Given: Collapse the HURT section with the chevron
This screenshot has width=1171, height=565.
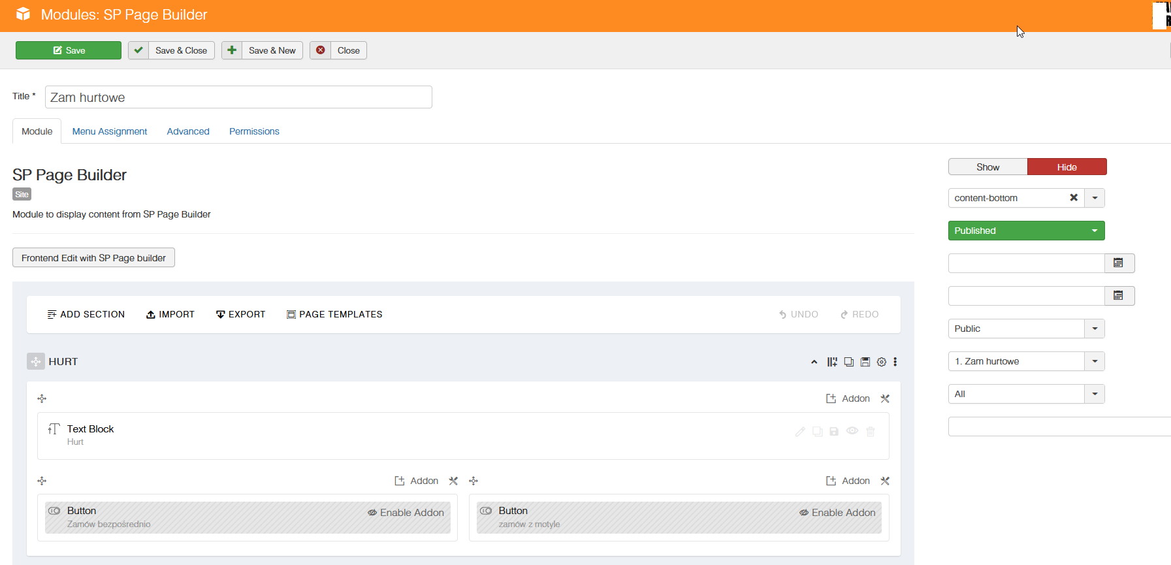Looking at the screenshot, I should (x=814, y=362).
